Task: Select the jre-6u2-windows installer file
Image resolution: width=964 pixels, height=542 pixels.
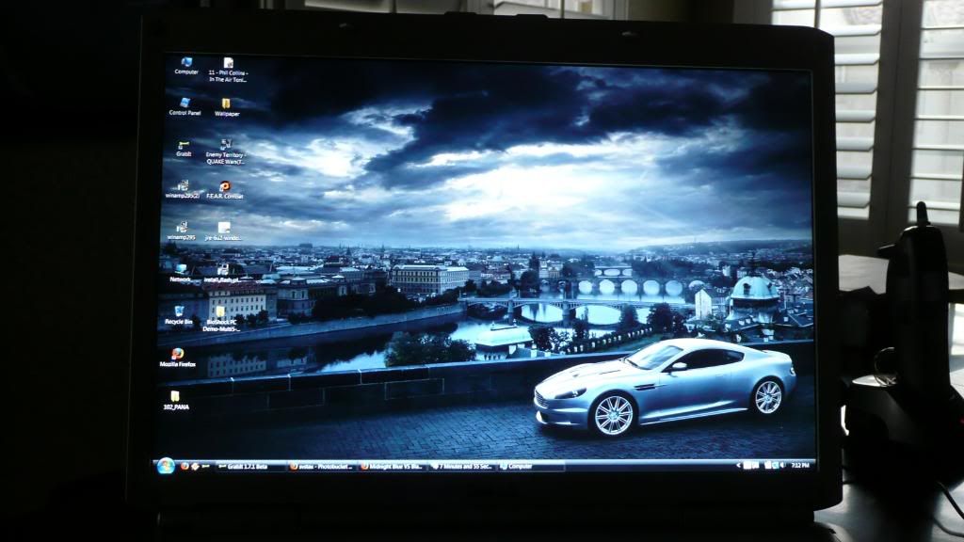Action: tap(223, 231)
